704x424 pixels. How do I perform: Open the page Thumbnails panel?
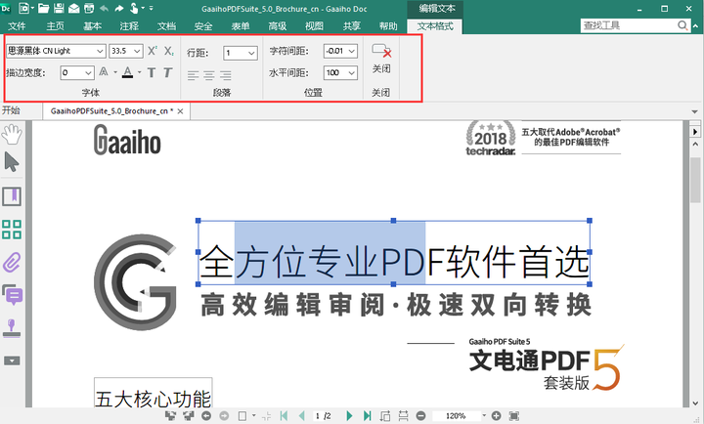[12, 230]
